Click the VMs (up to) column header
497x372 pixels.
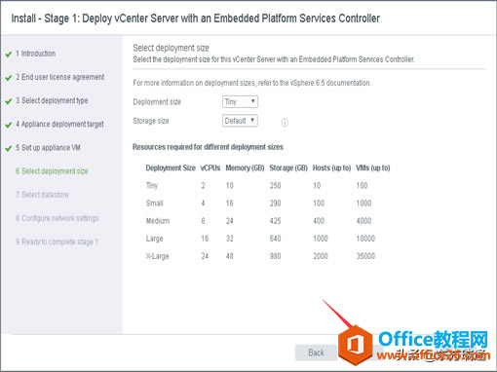coord(373,167)
